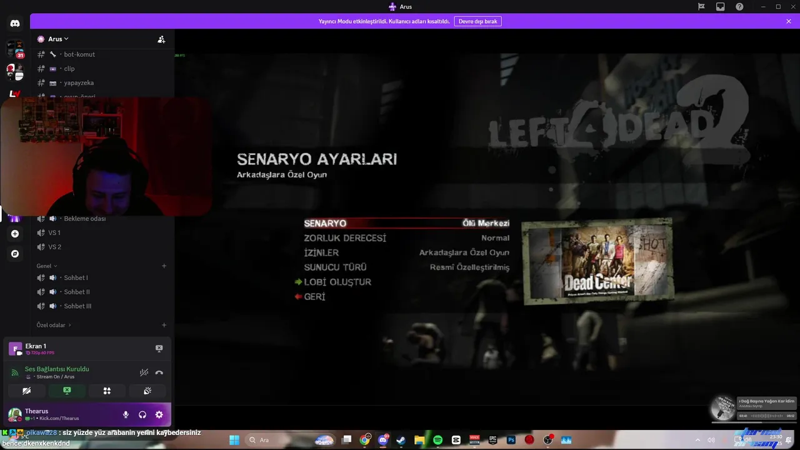Expand the Özel odalar category
This screenshot has width=800, height=450.
click(54, 325)
